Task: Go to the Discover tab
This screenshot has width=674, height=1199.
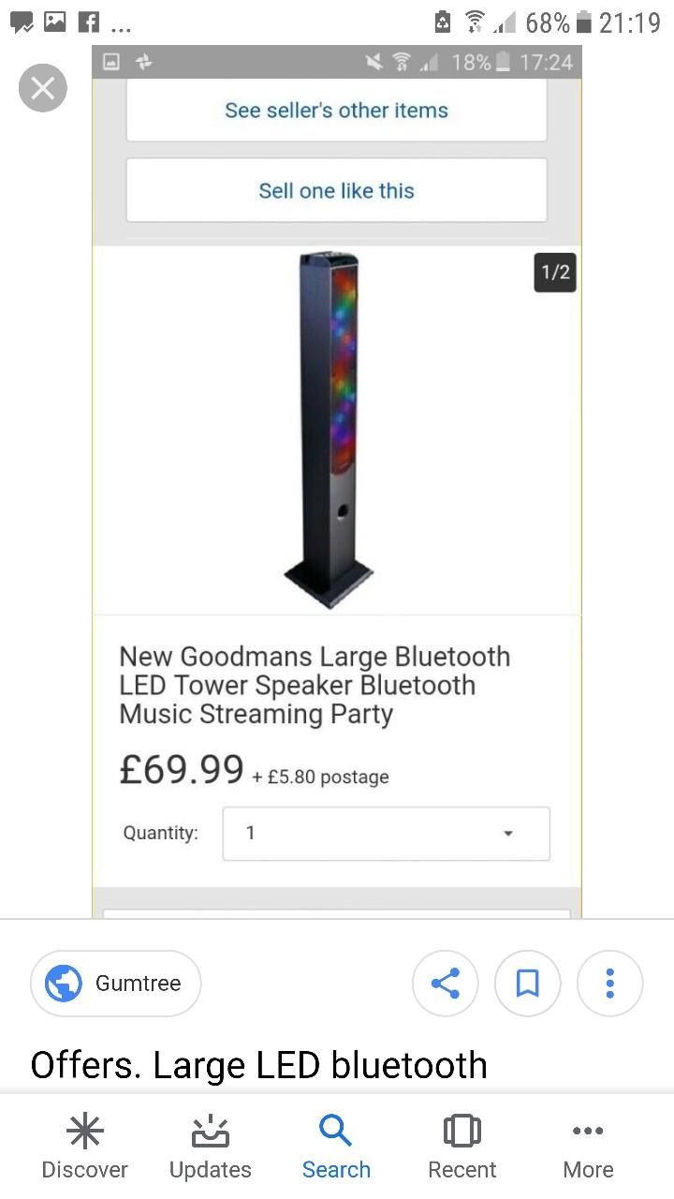Action: point(84,1147)
